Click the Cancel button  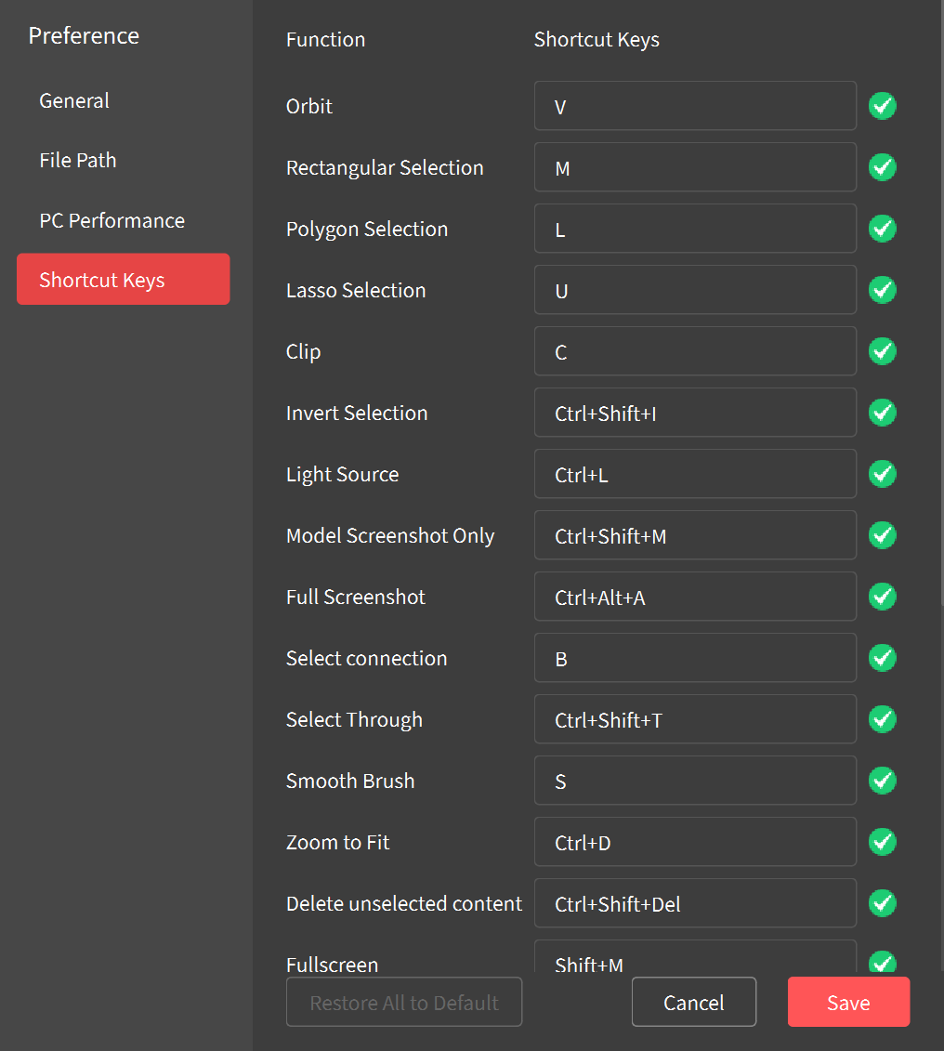coord(693,1002)
